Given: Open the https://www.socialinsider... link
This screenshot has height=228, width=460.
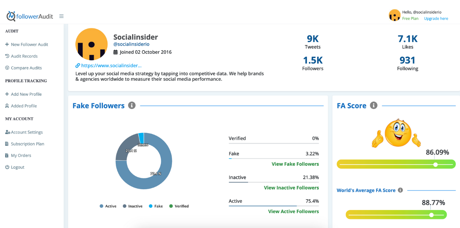Looking at the screenshot, I should click(111, 65).
